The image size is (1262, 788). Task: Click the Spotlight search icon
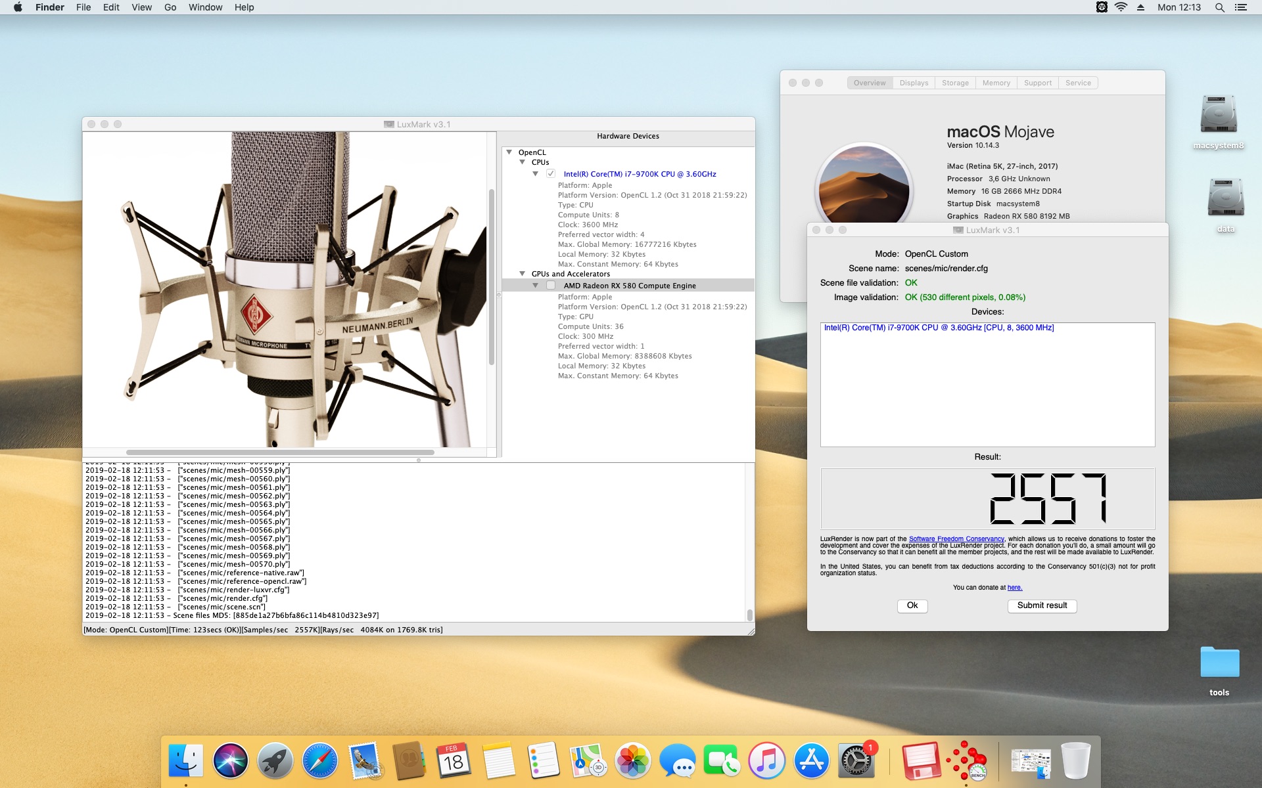[x=1219, y=7]
